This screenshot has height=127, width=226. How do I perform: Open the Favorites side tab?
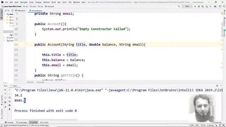pos(1,100)
